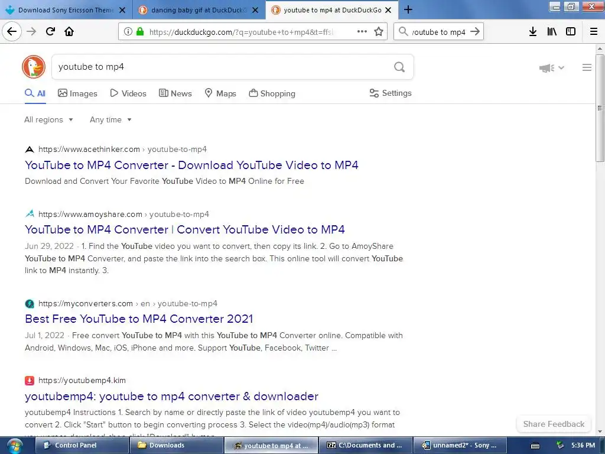Open page actions three-dot menu
The image size is (605, 454).
(x=362, y=32)
